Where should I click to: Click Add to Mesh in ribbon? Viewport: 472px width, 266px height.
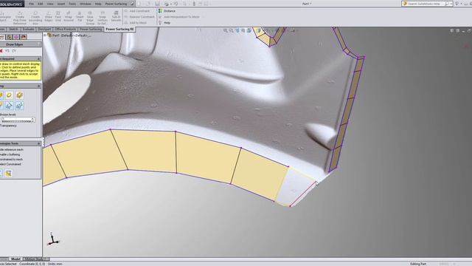135,23
